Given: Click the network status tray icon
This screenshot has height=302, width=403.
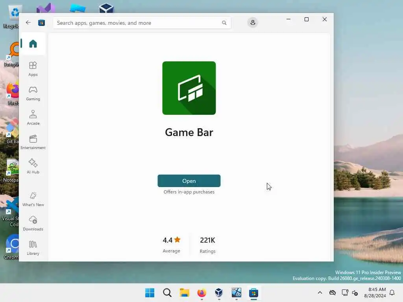Looking at the screenshot, I should 345,293.
